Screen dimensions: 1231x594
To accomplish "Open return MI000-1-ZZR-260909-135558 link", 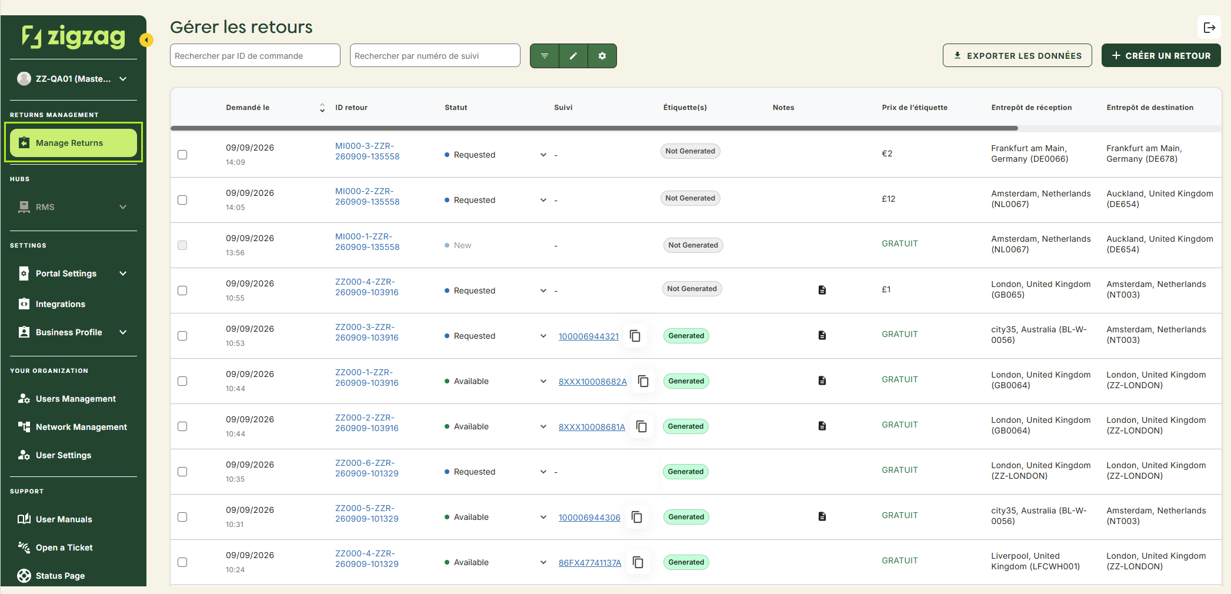I will pos(367,242).
